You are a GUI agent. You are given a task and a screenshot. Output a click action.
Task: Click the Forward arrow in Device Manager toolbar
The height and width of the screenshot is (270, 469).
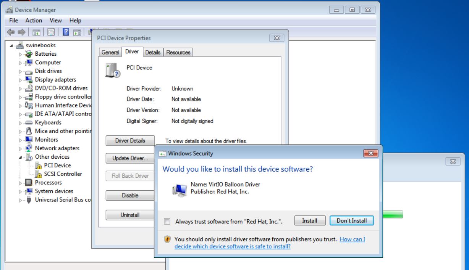[21, 32]
